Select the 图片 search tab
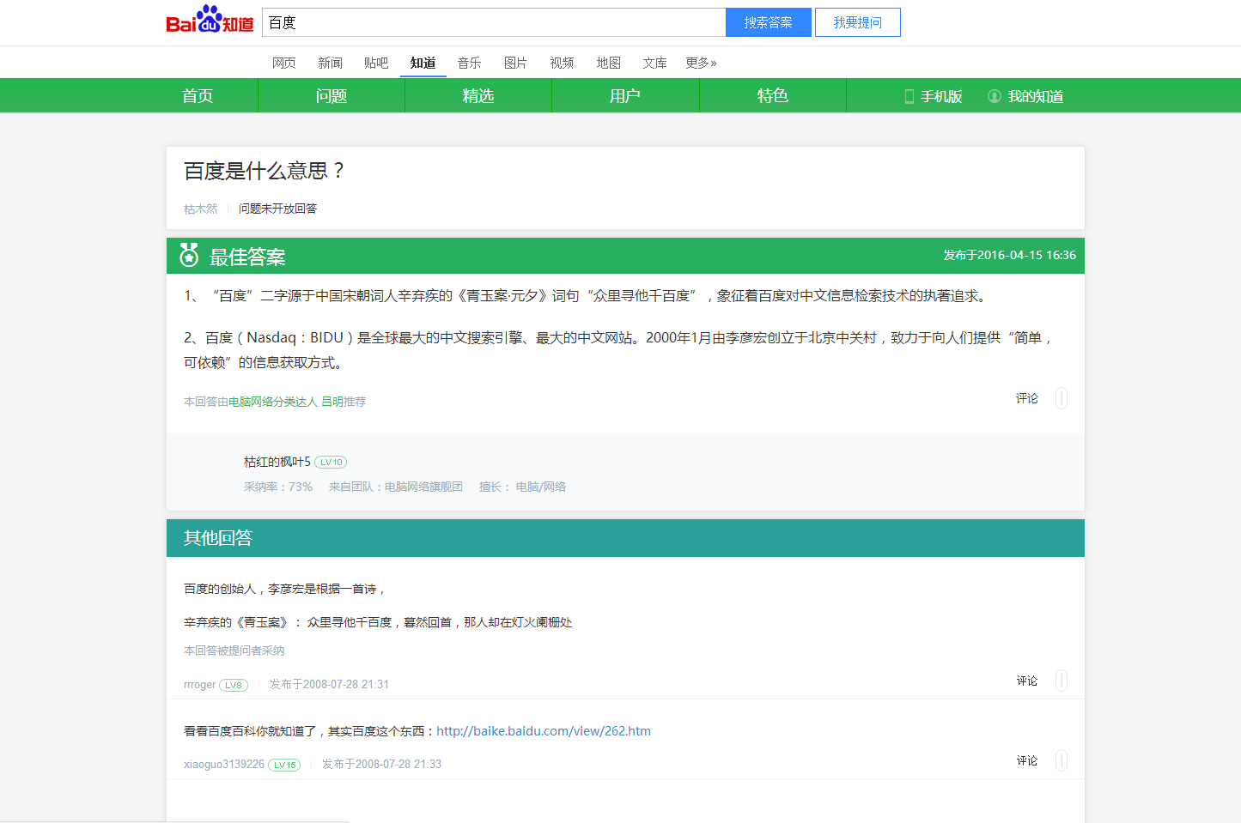1241x823 pixels. click(515, 63)
